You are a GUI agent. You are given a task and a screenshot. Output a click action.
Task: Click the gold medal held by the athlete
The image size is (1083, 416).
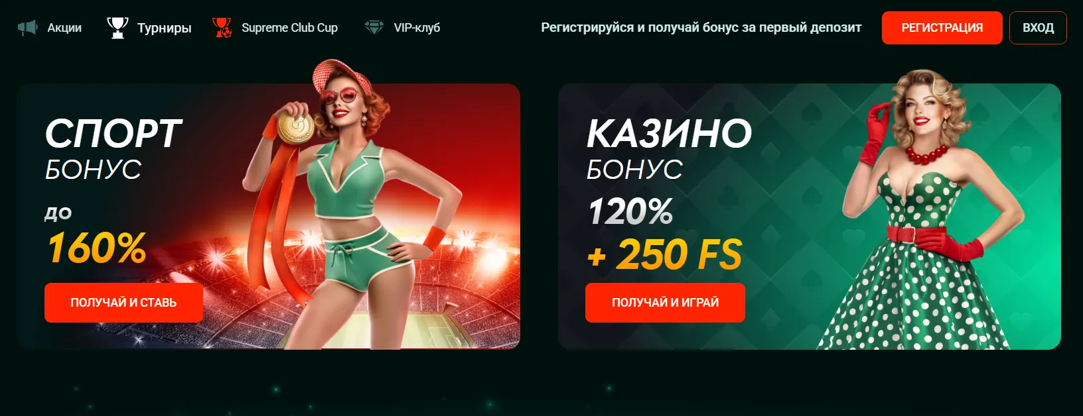(295, 127)
